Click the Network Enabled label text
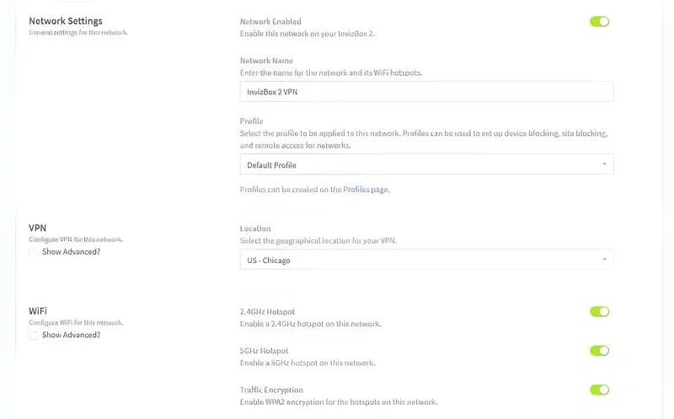This screenshot has height=419, width=674. tap(270, 21)
